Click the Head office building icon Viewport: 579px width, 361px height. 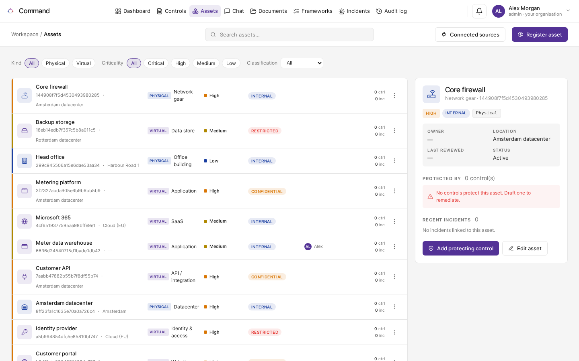pos(25,161)
